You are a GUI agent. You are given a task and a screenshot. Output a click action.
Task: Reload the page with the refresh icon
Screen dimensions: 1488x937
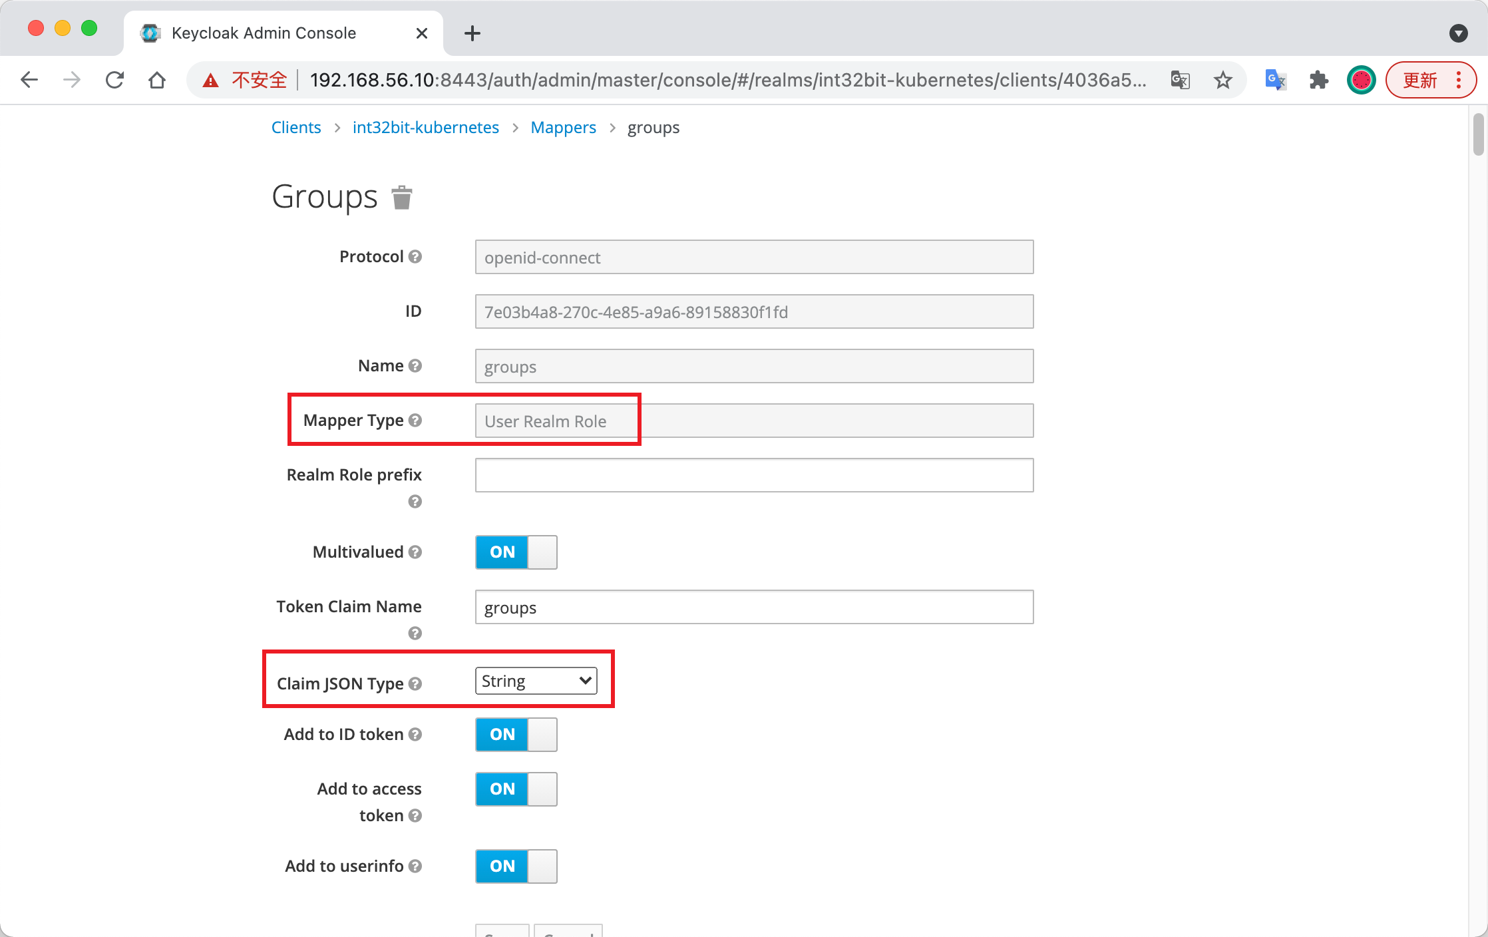(114, 81)
